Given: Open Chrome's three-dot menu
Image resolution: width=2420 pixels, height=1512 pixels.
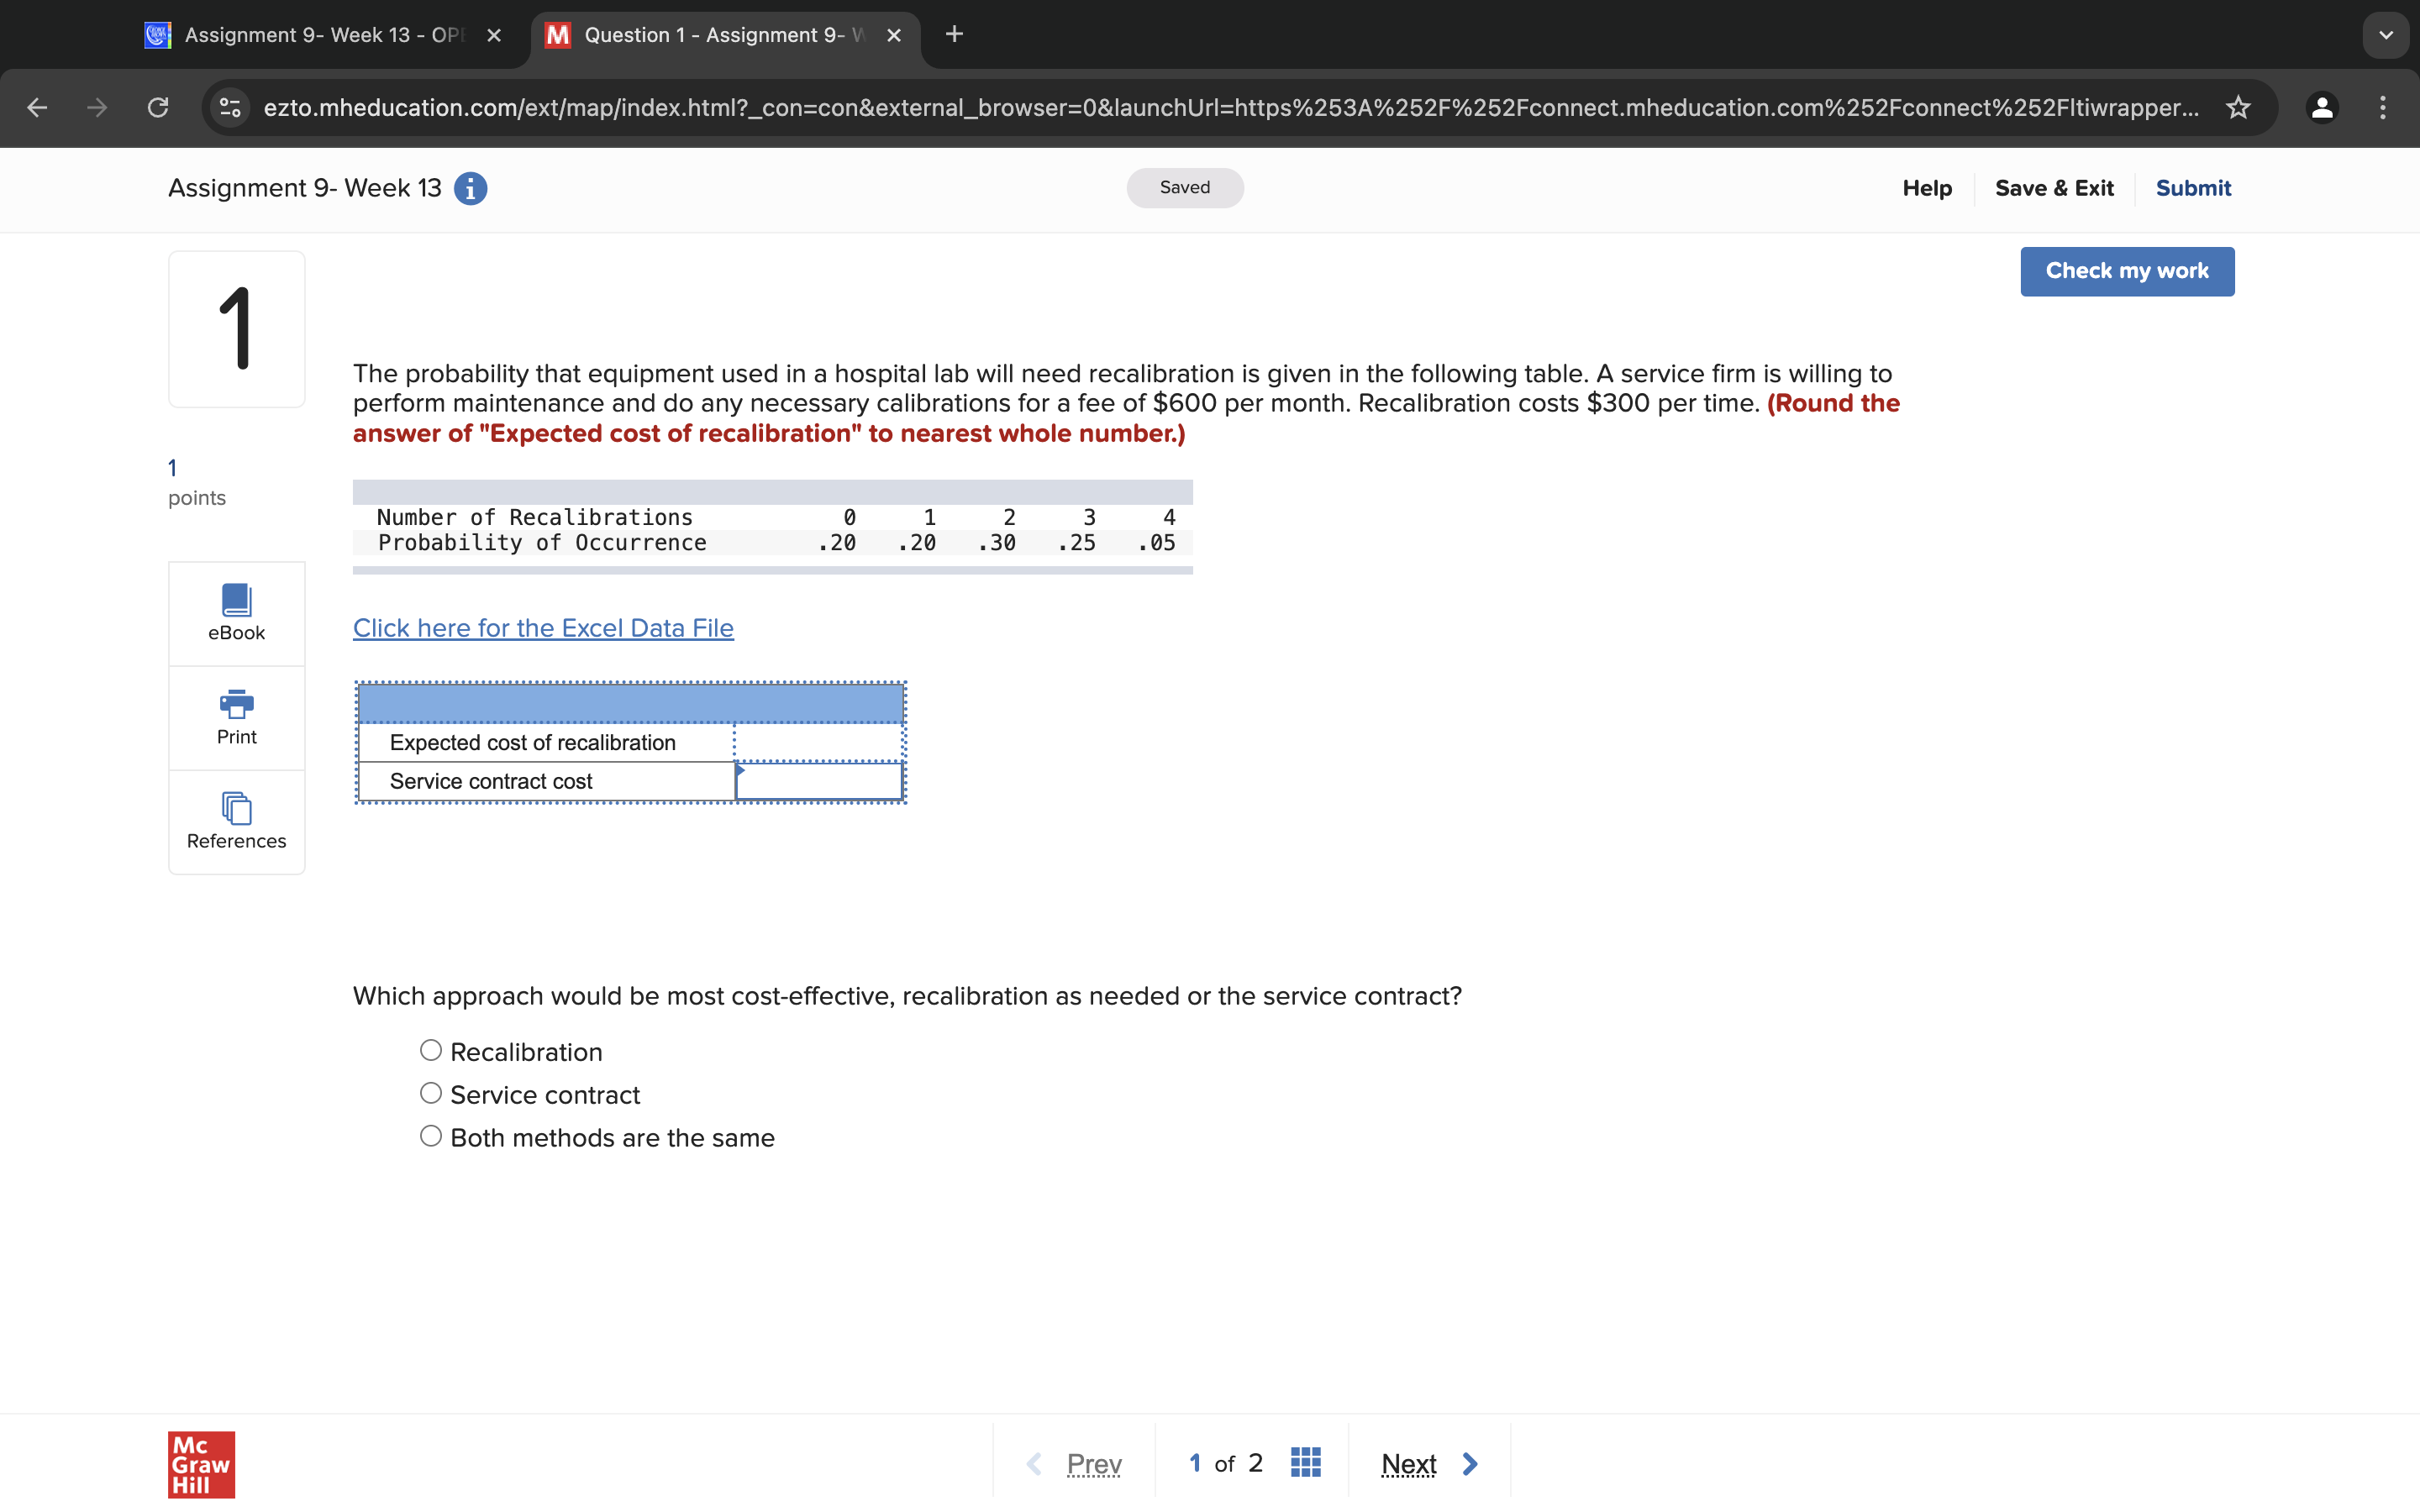Looking at the screenshot, I should [x=2383, y=108].
